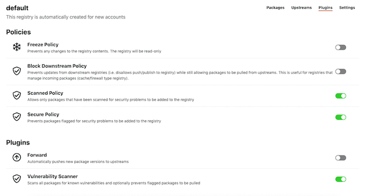Click the default registry heading
The height and width of the screenshot is (196, 366).
coord(17,8)
